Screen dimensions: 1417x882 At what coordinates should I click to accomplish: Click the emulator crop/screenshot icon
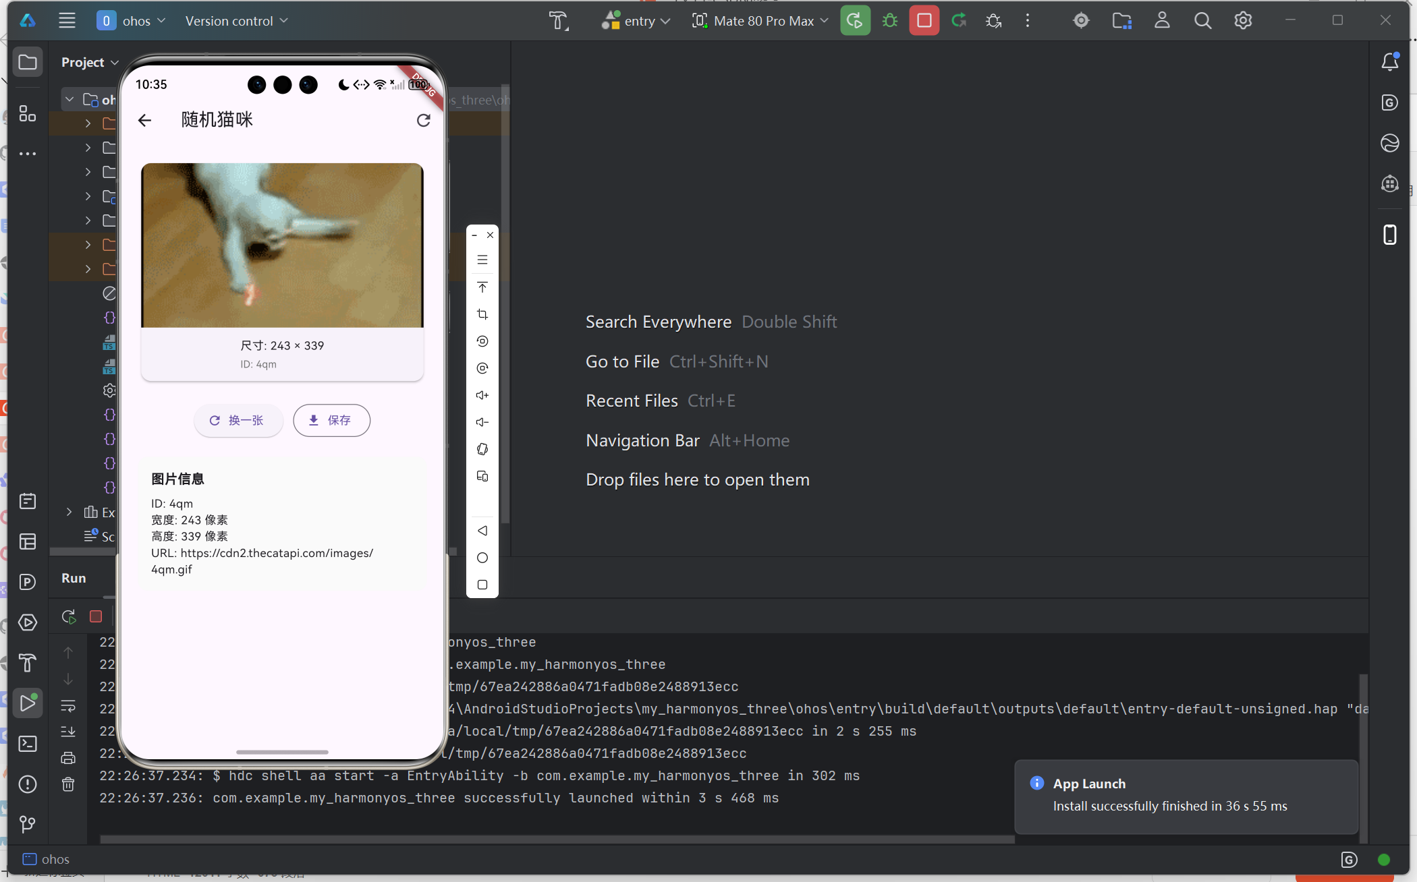click(482, 314)
